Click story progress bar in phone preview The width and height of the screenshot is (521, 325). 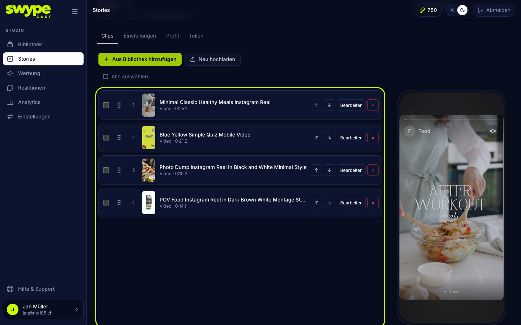click(452, 120)
